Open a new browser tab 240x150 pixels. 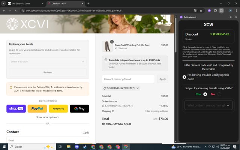pos(88,3)
